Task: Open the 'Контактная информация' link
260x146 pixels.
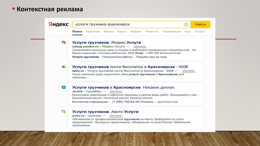Action: (x=90, y=102)
